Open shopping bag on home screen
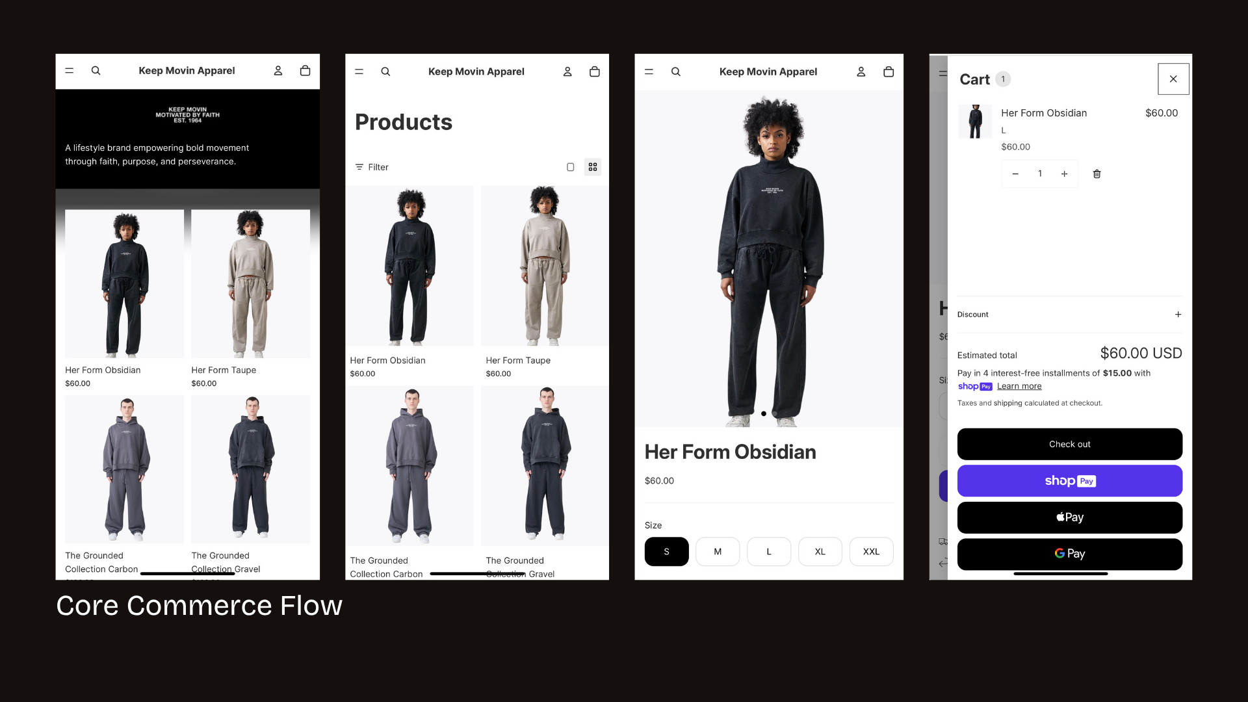This screenshot has height=702, width=1248. click(305, 70)
